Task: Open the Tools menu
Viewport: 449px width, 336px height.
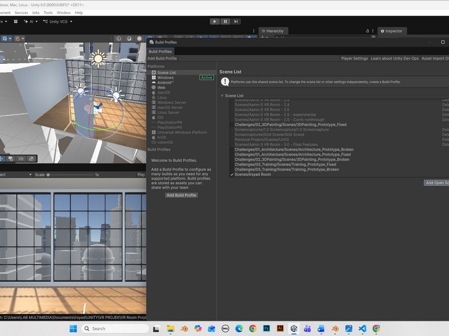Action: 48,13
